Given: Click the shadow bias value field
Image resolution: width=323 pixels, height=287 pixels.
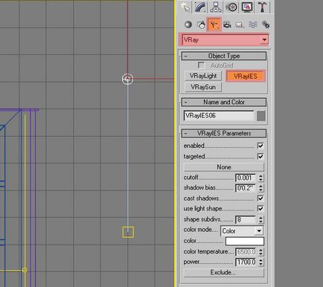Looking at the screenshot, I should [246, 188].
